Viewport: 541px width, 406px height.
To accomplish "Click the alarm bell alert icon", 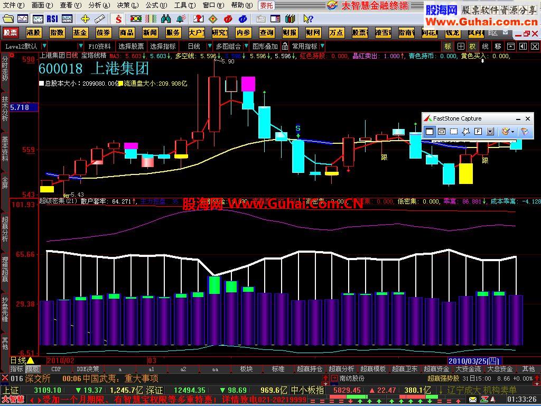I will 181,19.
